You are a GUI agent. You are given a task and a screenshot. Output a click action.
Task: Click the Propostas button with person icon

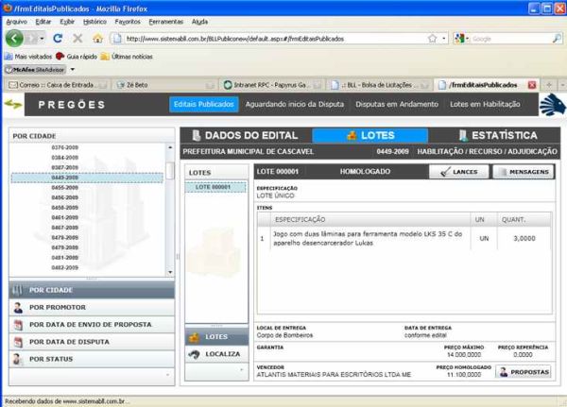tap(523, 372)
